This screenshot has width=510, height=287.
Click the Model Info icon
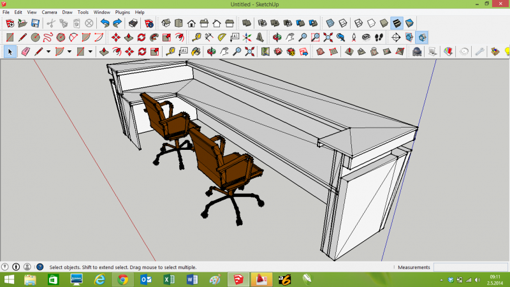point(149,23)
